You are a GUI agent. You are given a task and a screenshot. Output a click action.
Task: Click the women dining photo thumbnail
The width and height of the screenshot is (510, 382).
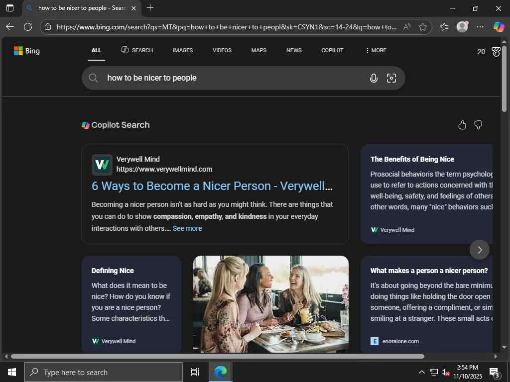point(271,304)
